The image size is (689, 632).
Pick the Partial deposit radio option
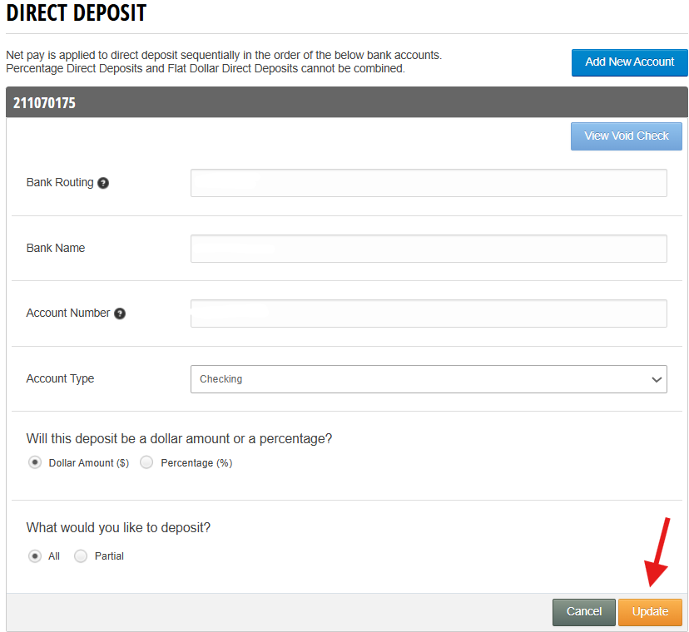point(81,556)
